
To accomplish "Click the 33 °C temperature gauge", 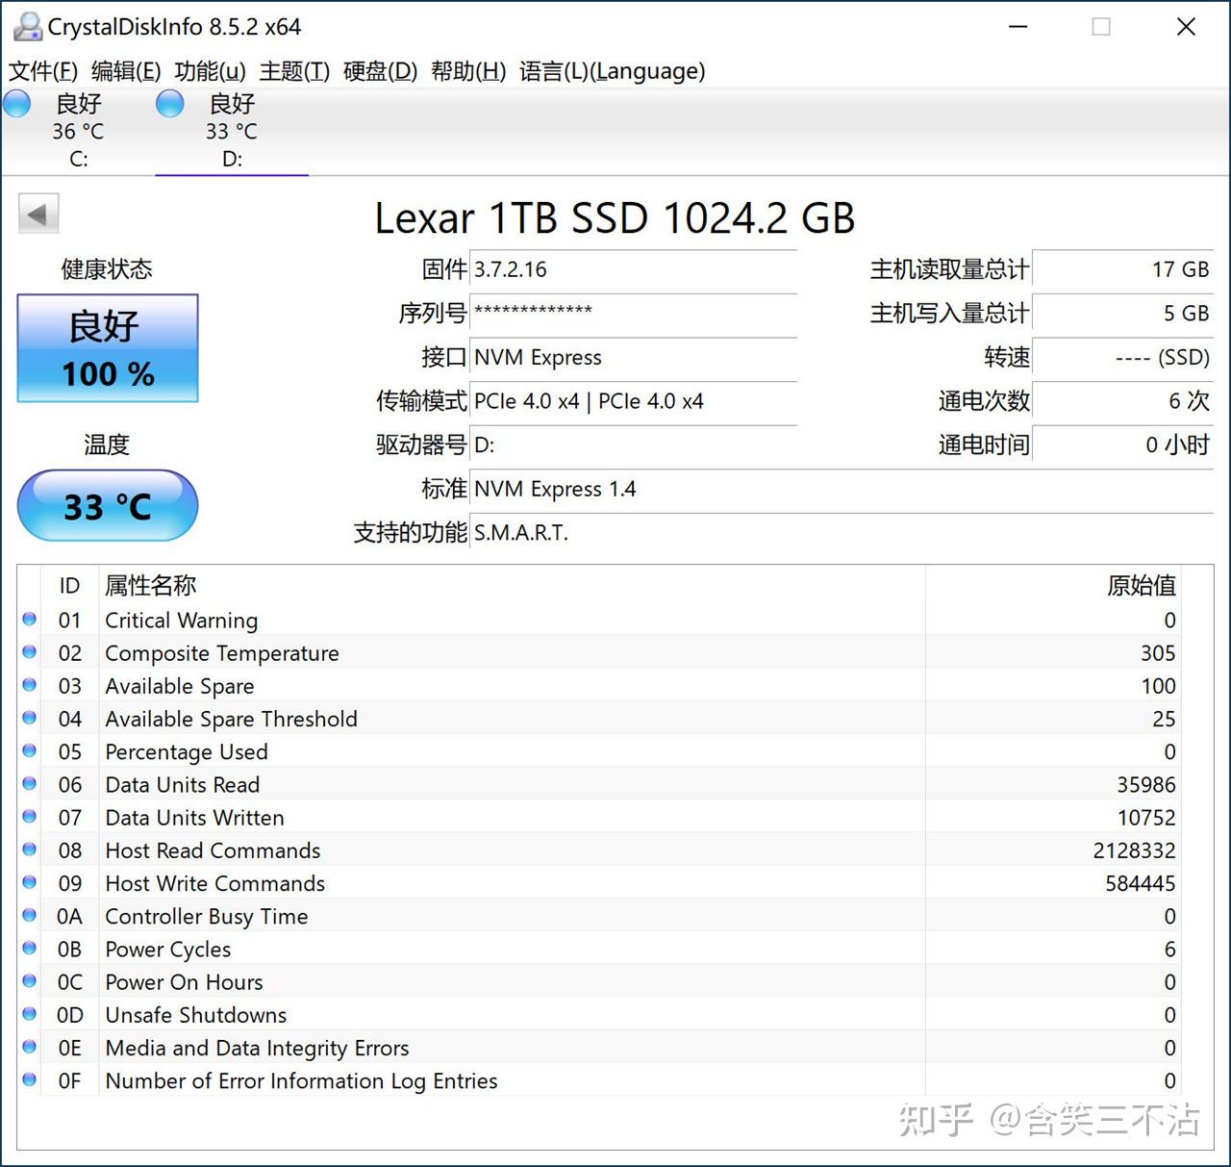I will [x=107, y=505].
